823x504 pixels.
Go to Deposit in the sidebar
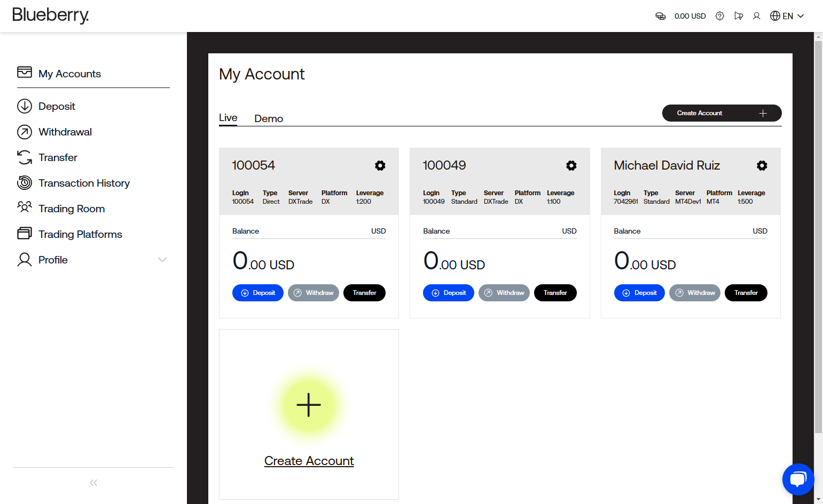tap(57, 106)
